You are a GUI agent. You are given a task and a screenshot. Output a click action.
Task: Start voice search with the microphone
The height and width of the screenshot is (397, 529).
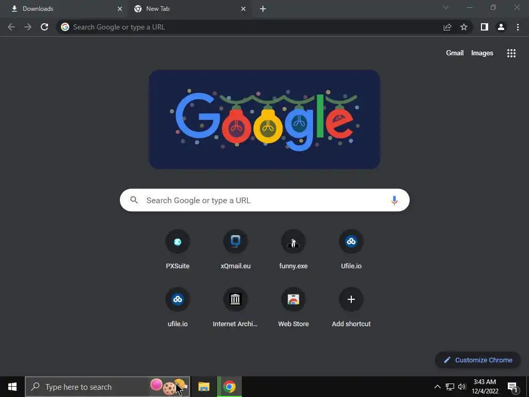[x=394, y=200]
